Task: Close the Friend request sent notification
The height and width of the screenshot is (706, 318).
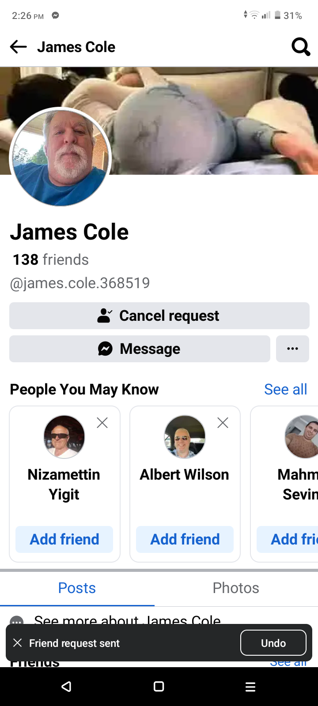Action: tap(18, 643)
